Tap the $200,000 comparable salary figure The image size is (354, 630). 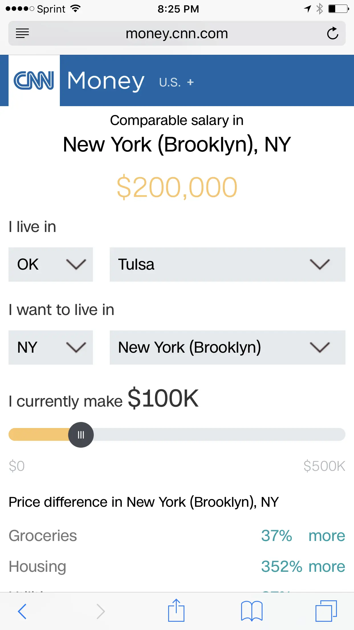(177, 187)
